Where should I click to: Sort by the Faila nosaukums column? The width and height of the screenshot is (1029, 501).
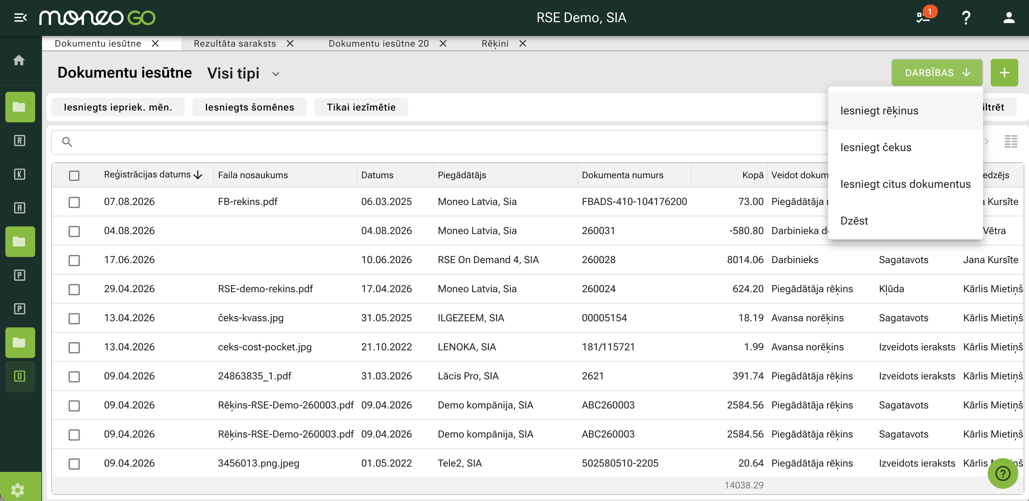click(253, 175)
